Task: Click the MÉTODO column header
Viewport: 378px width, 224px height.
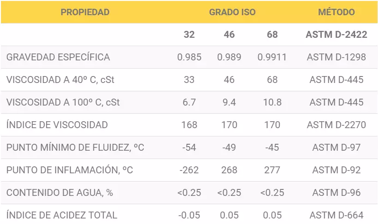Action: point(337,12)
